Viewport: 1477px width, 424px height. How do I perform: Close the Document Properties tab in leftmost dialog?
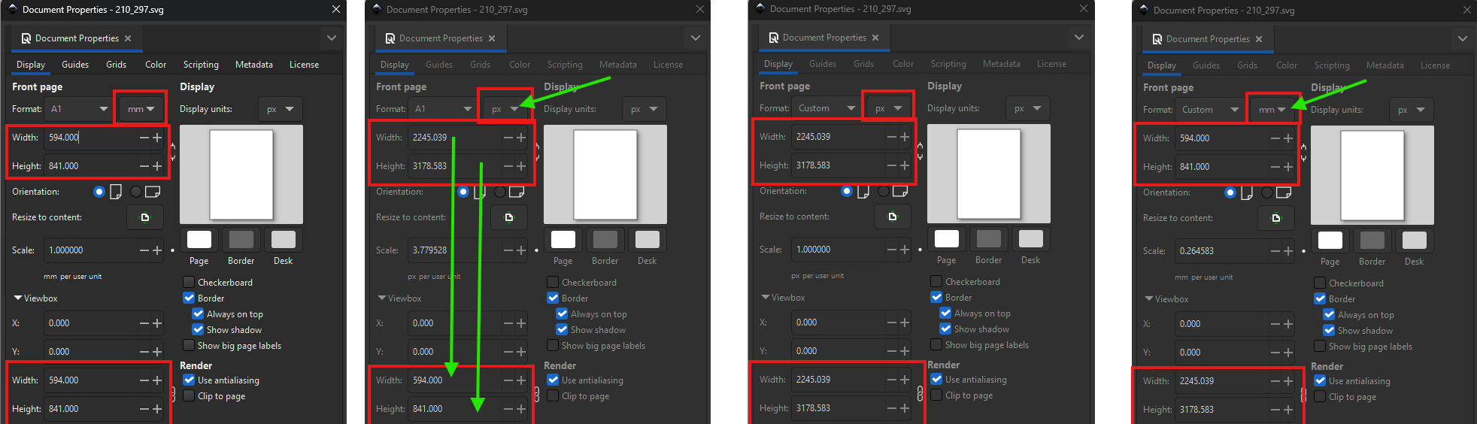pyautogui.click(x=128, y=38)
